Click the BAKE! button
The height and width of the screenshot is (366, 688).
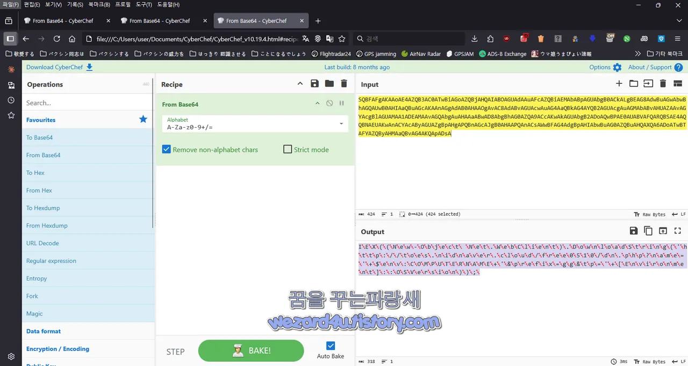click(251, 350)
